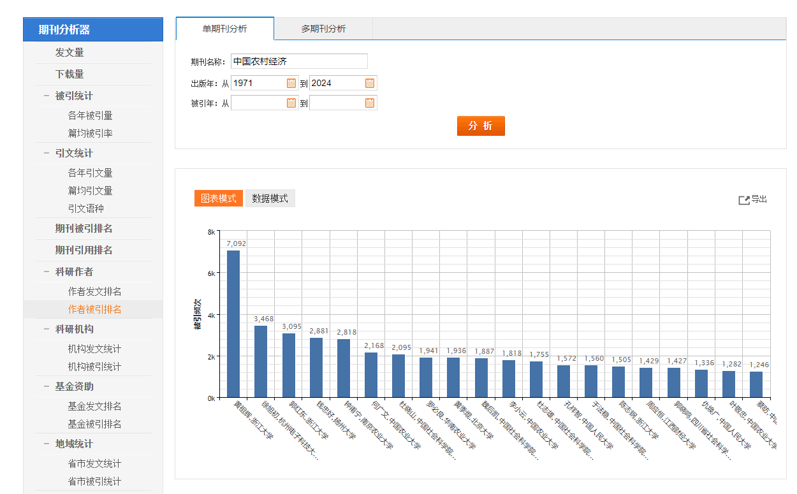Screen dimensions: 797x494
Task: Click the chart bar labeled 2,818
Action: [344, 368]
